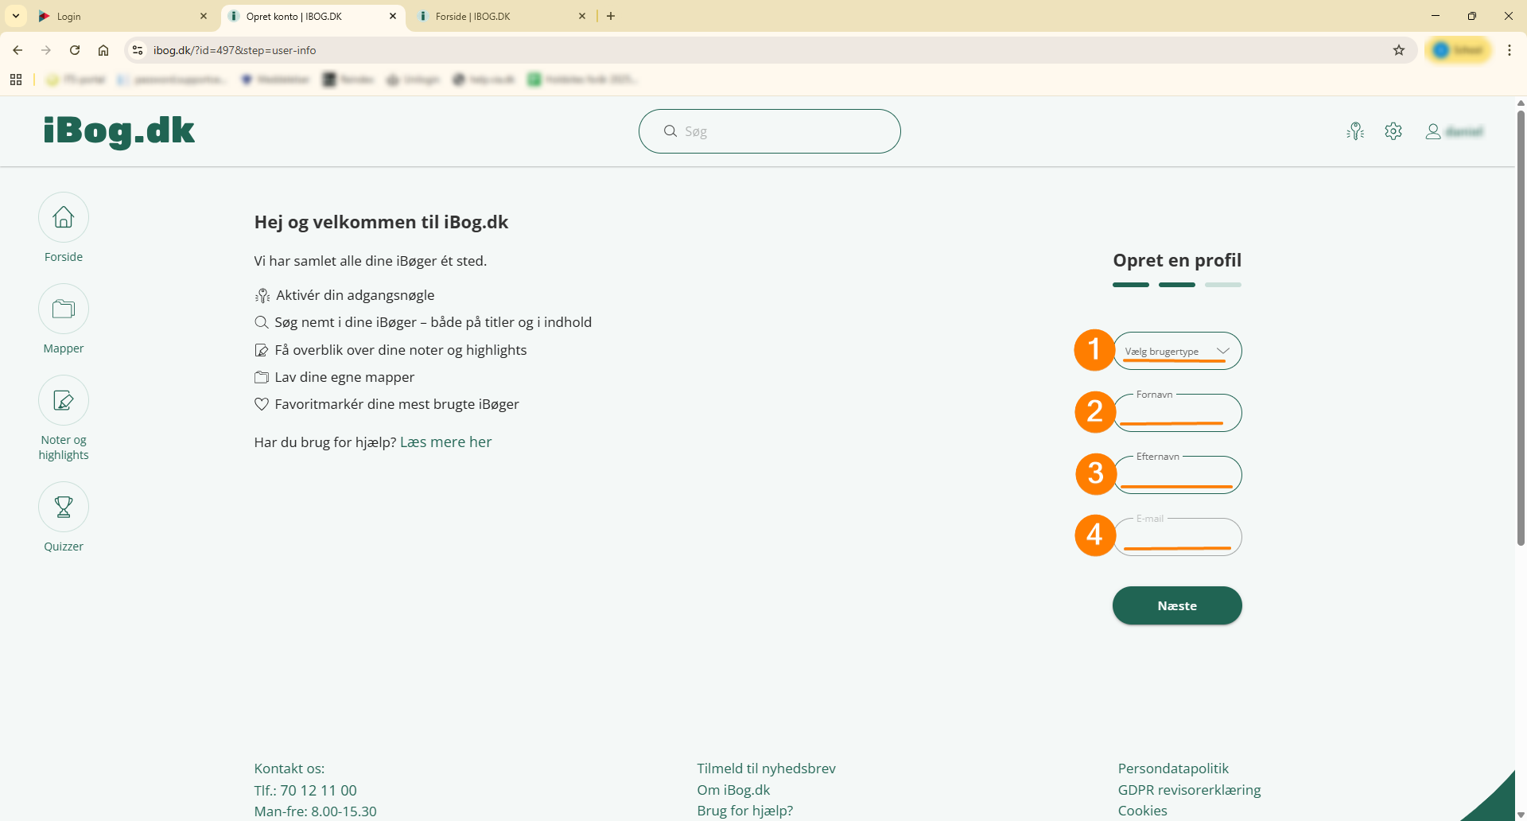1527x821 pixels.
Task: Open the Chrome three-dot menu
Action: [x=1510, y=50]
